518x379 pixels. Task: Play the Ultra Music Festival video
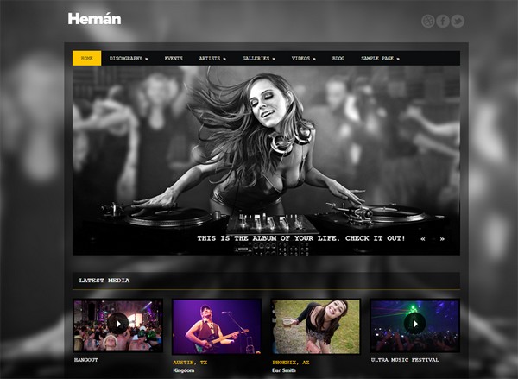pos(414,324)
